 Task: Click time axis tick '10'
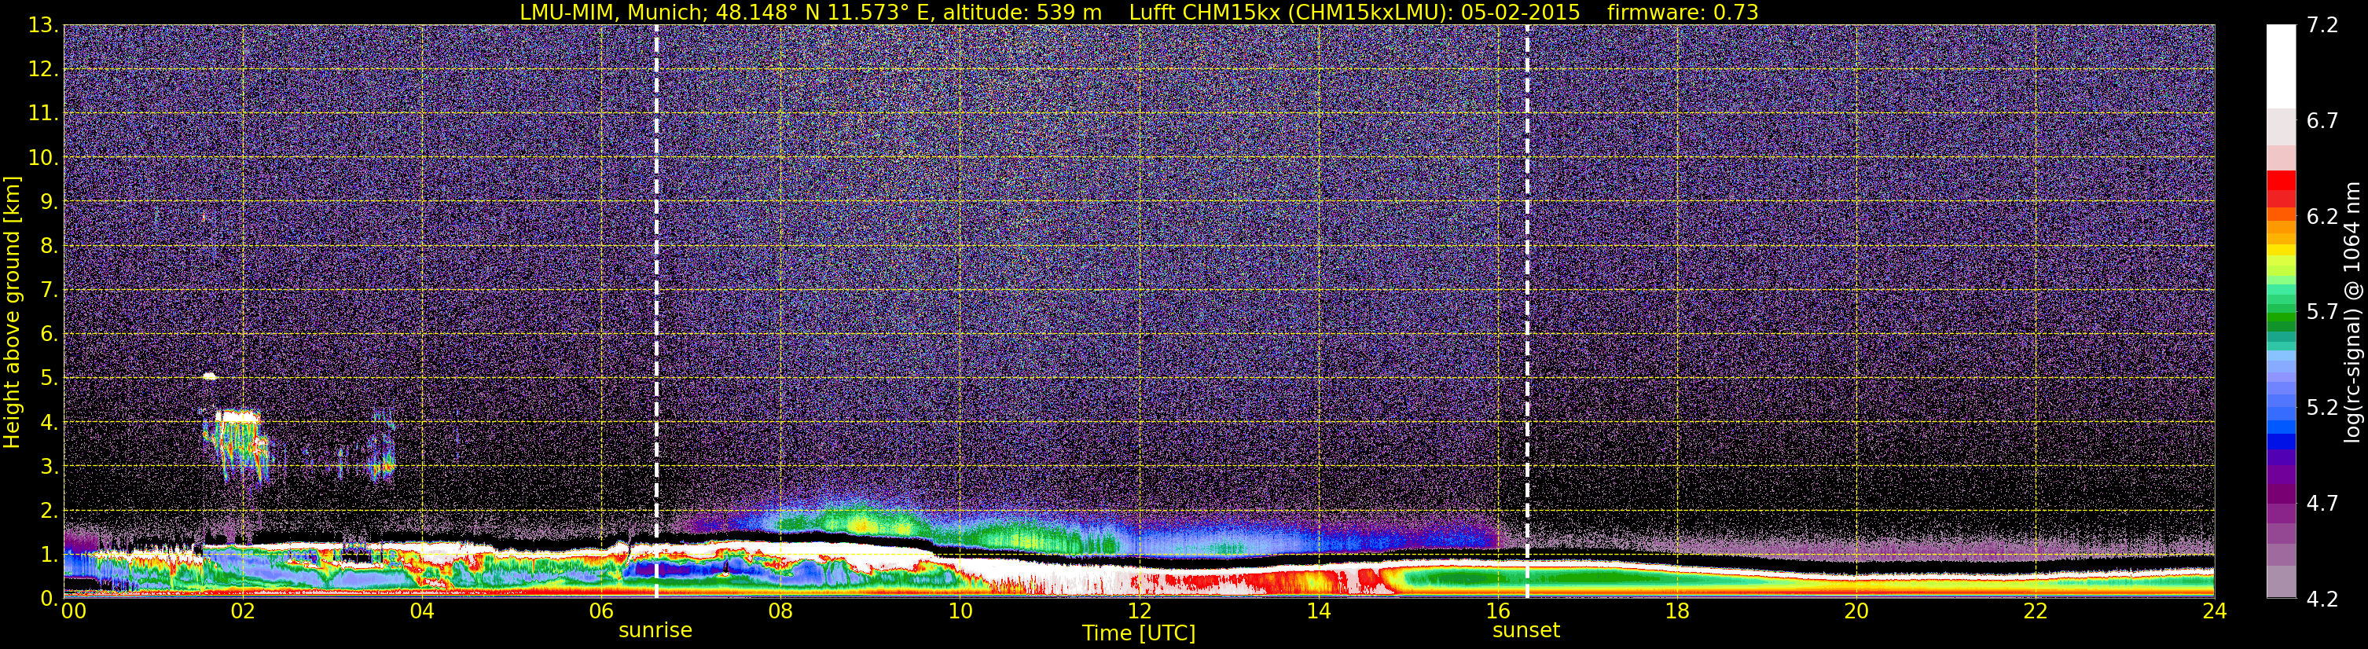[960, 611]
